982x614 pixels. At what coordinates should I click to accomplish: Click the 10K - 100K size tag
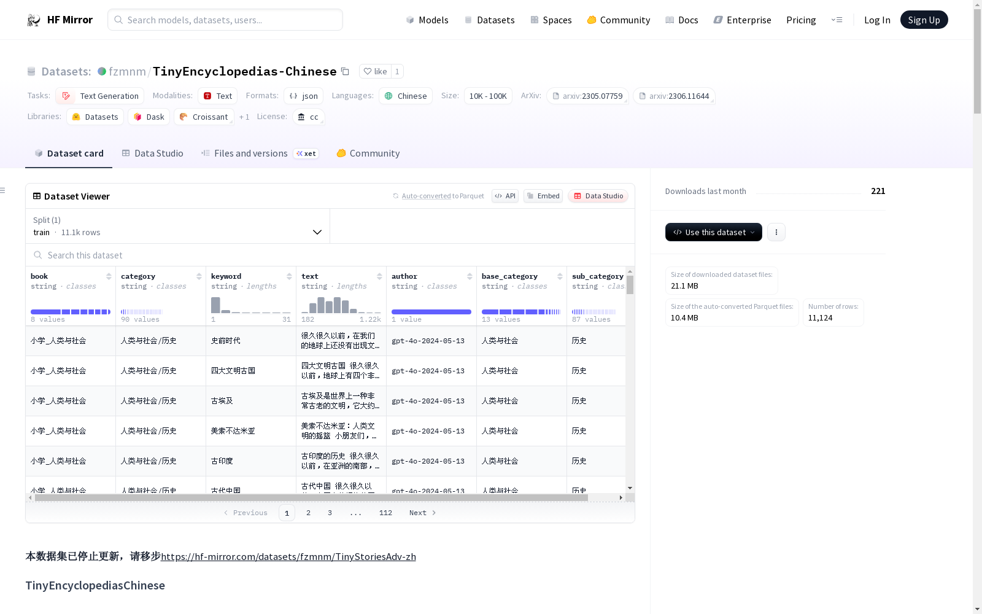(x=488, y=96)
